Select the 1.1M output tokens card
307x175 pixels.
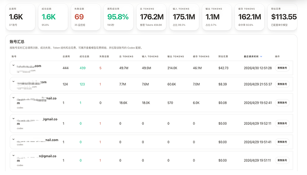coord(217,17)
